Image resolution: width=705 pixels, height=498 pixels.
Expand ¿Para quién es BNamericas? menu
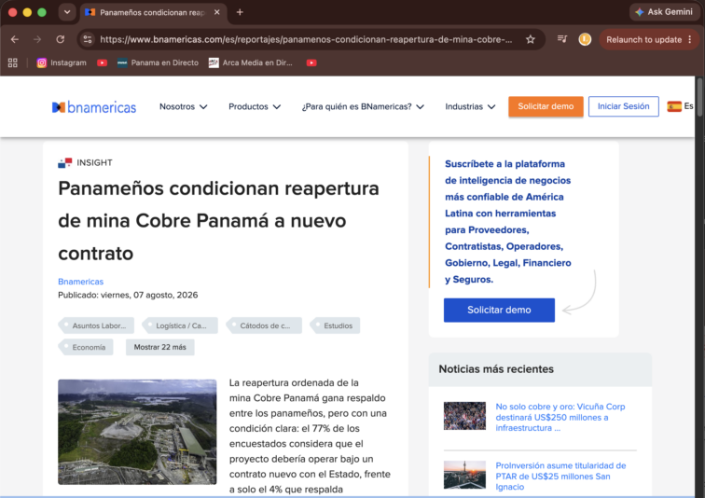pyautogui.click(x=363, y=106)
